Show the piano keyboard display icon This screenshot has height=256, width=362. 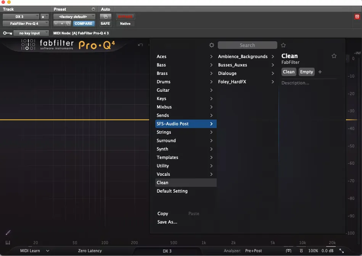(x=8, y=243)
